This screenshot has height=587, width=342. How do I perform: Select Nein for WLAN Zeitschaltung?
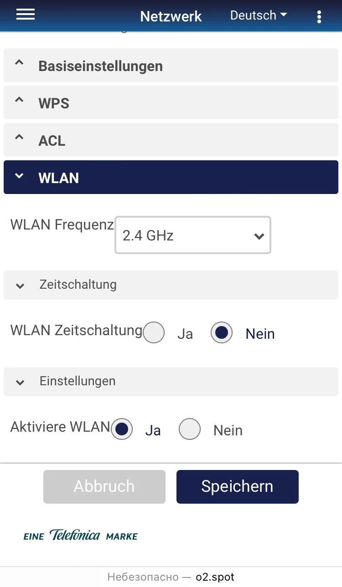point(222,333)
